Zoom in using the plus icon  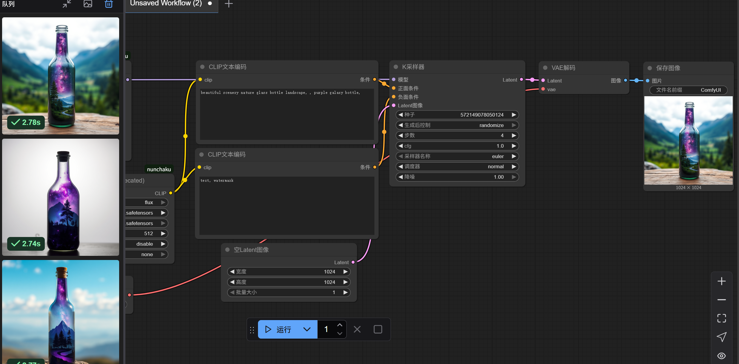coord(721,281)
